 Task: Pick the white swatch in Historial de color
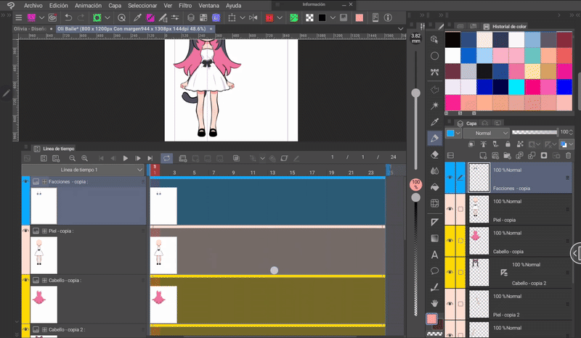click(x=453, y=54)
